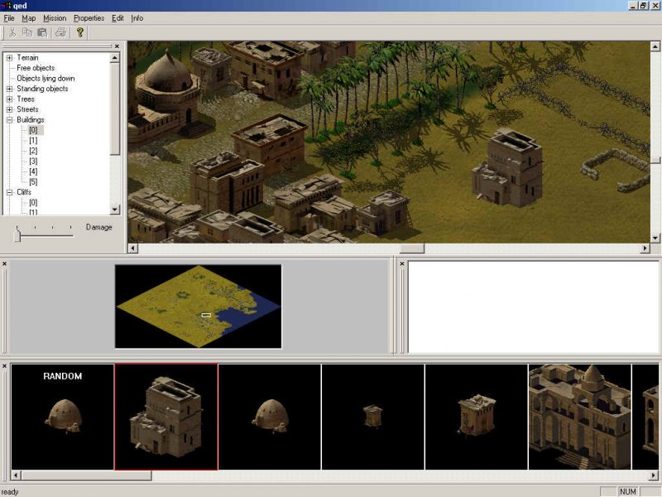Click the Damage slider handle
Image resolution: width=662 pixels, height=497 pixels.
click(17, 236)
